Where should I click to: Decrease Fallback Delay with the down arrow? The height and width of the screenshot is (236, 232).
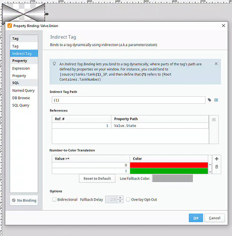tap(120, 201)
